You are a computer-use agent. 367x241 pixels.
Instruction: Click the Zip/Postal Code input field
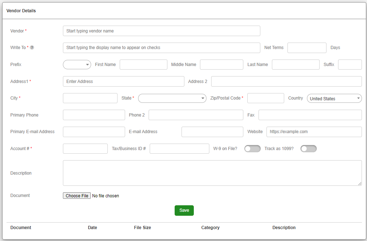pyautogui.click(x=266, y=98)
